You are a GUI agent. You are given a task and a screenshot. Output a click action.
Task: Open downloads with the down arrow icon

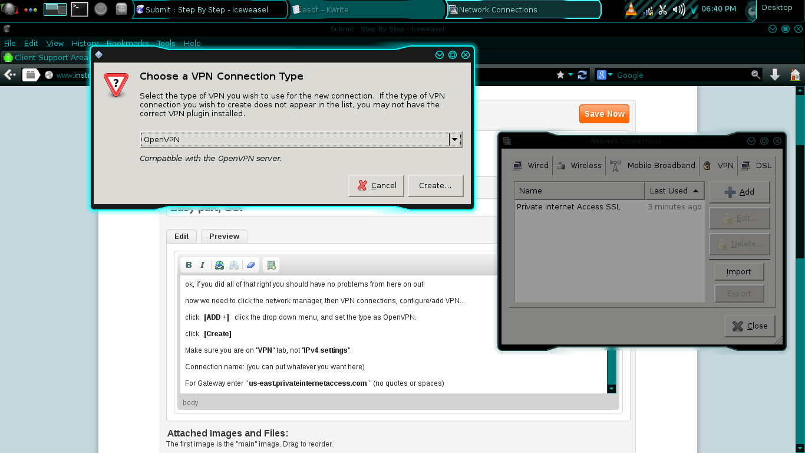pyautogui.click(x=775, y=75)
